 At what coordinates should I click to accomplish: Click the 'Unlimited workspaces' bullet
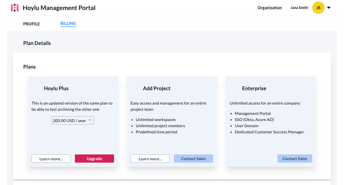pos(156,119)
